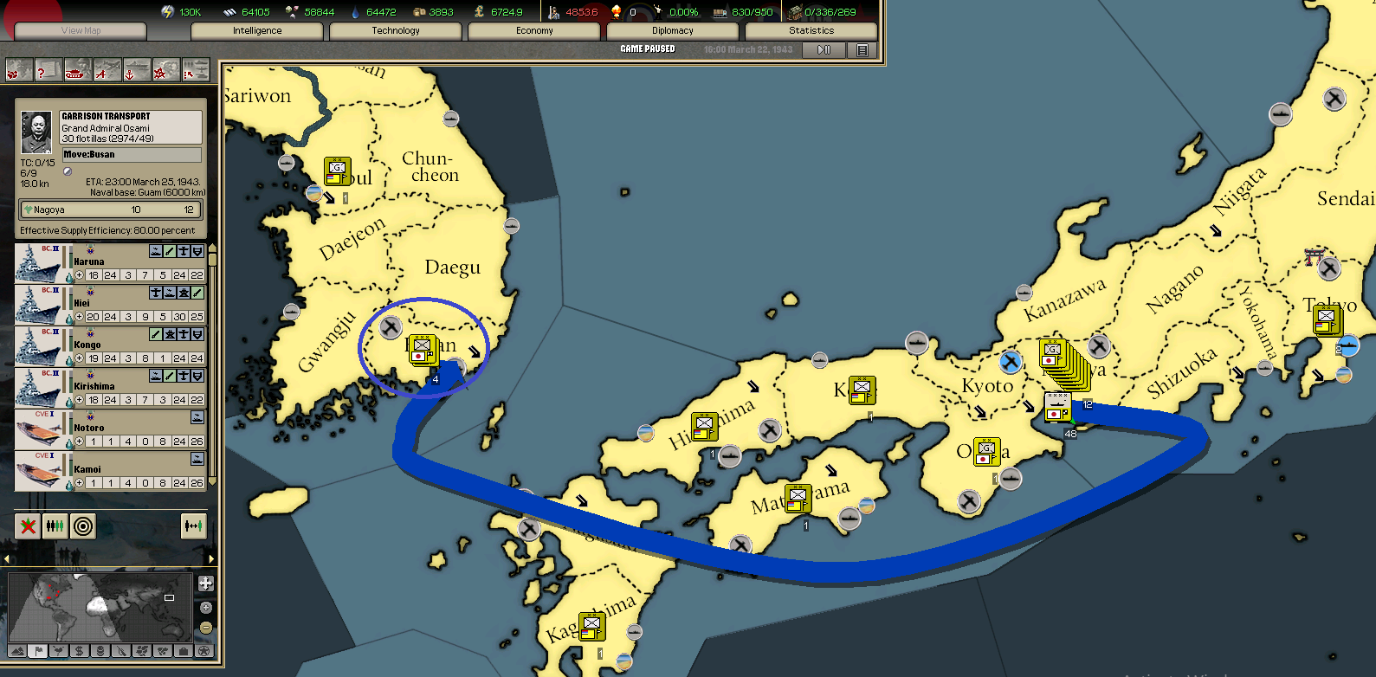The height and width of the screenshot is (677, 1376).
Task: Switch to stacked-coins supply map mode
Action: (x=100, y=651)
